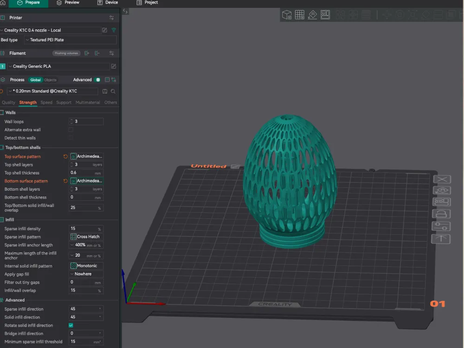Click the edit Creality Generic PLA filament icon
The width and height of the screenshot is (464, 348).
(x=114, y=66)
